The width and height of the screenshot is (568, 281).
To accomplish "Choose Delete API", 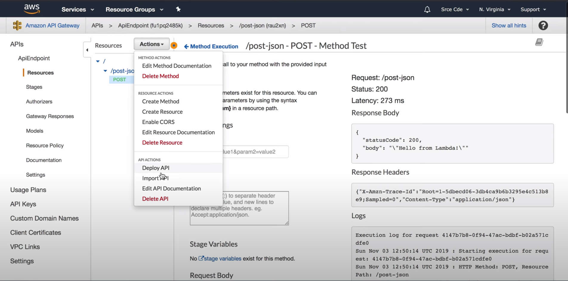I will point(155,199).
